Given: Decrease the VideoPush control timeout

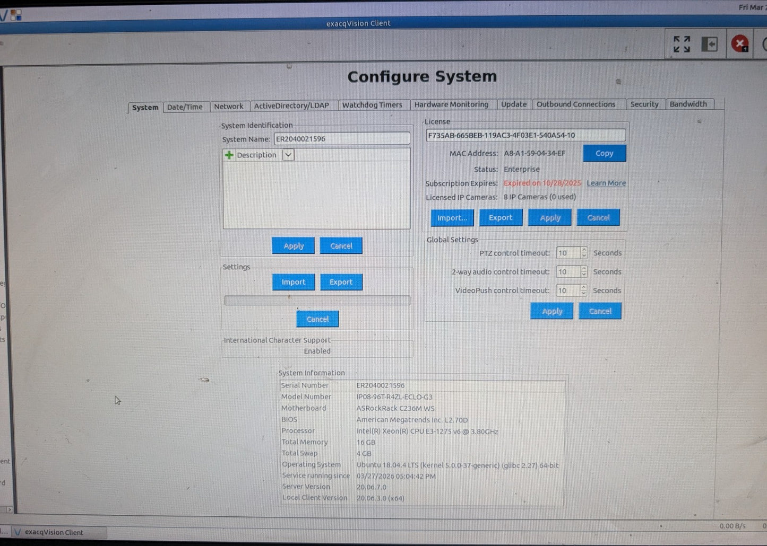Looking at the screenshot, I should pos(584,294).
